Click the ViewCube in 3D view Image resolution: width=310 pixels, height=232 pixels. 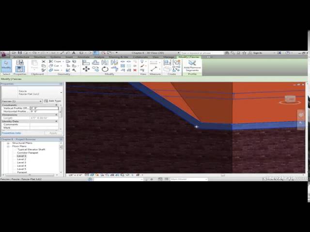click(x=290, y=100)
